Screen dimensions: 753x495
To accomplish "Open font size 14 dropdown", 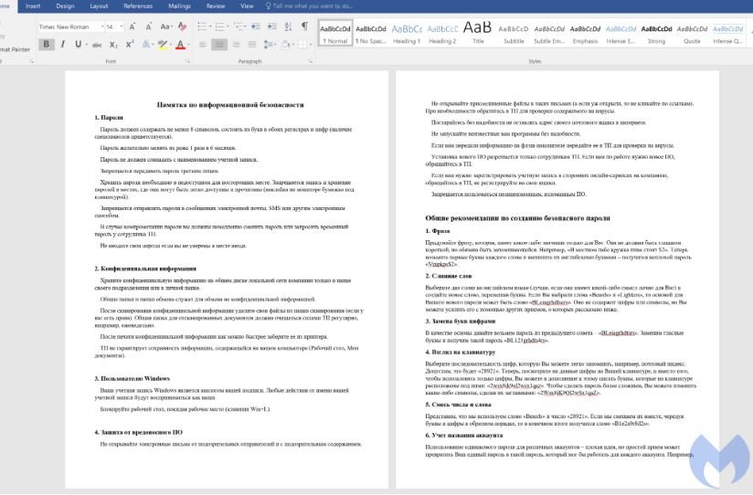I will tap(121, 26).
